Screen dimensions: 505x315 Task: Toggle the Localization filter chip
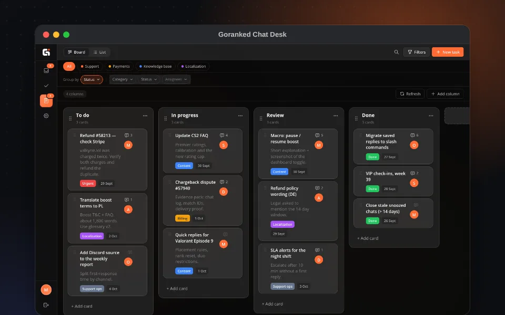point(193,66)
